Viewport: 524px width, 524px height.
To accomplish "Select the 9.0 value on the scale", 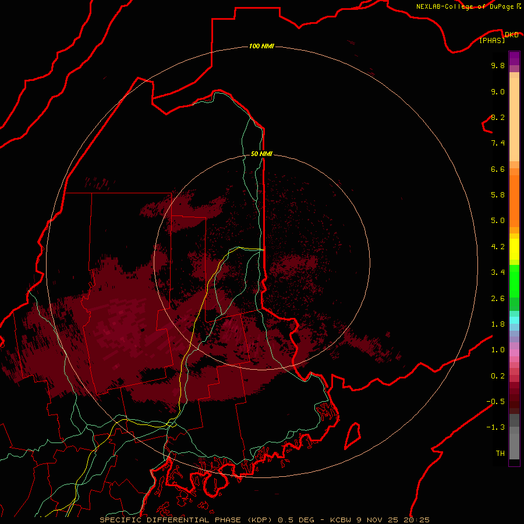I will click(x=498, y=91).
